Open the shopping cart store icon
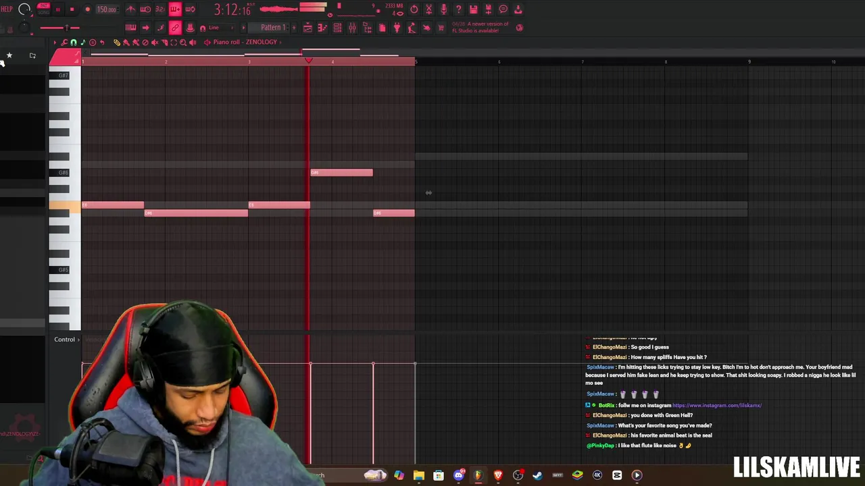This screenshot has height=486, width=865. (441, 28)
